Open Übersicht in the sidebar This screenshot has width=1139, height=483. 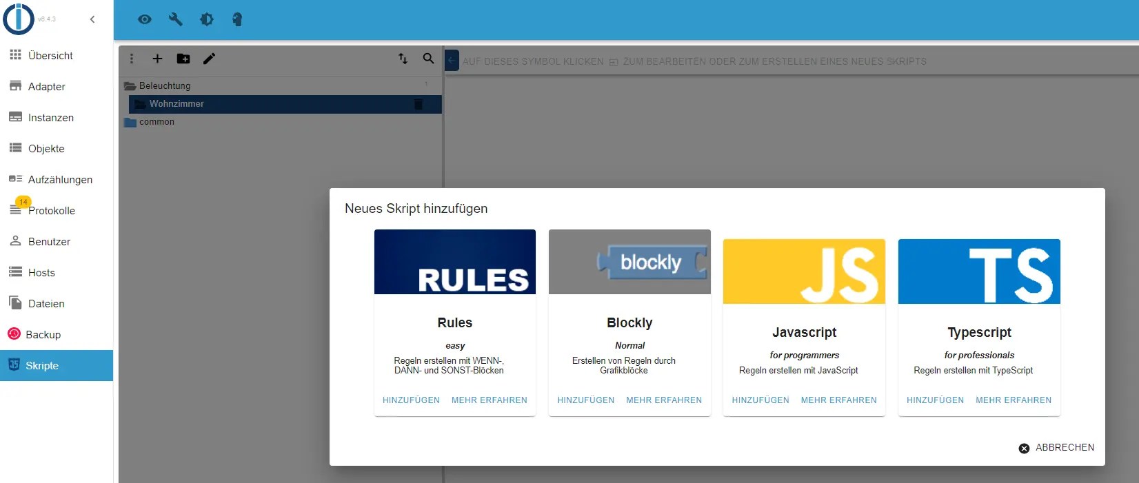click(57, 55)
